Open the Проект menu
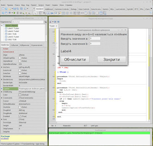The width and height of the screenshot is (153, 146). (x=34, y=5)
